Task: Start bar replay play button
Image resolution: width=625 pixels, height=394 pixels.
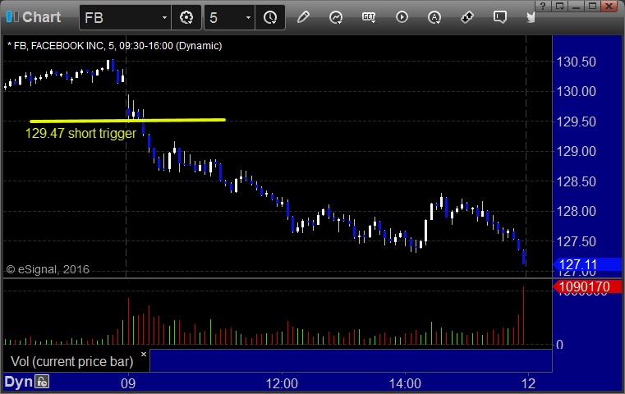Action: coord(402,17)
